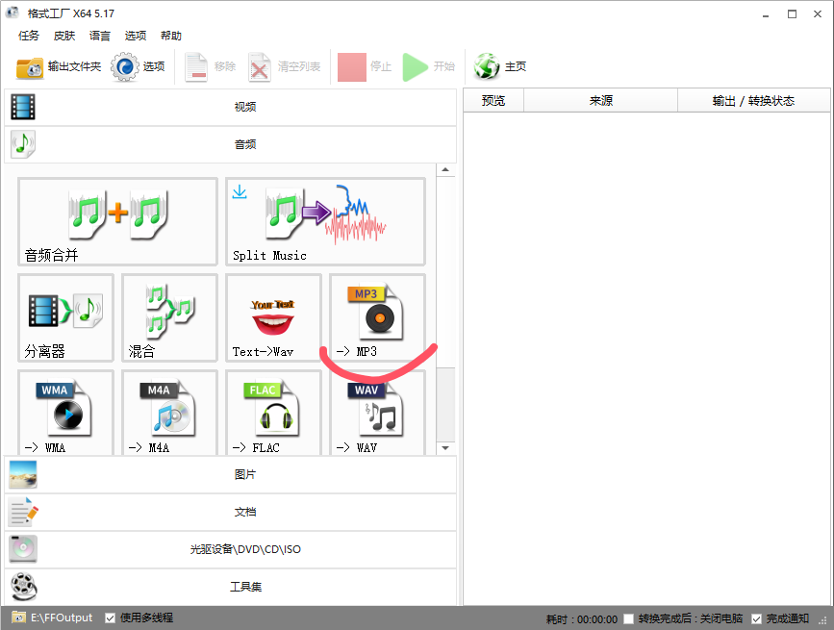This screenshot has width=834, height=630.
Task: Click the audio list scroll-down arrow
Action: pyautogui.click(x=445, y=448)
